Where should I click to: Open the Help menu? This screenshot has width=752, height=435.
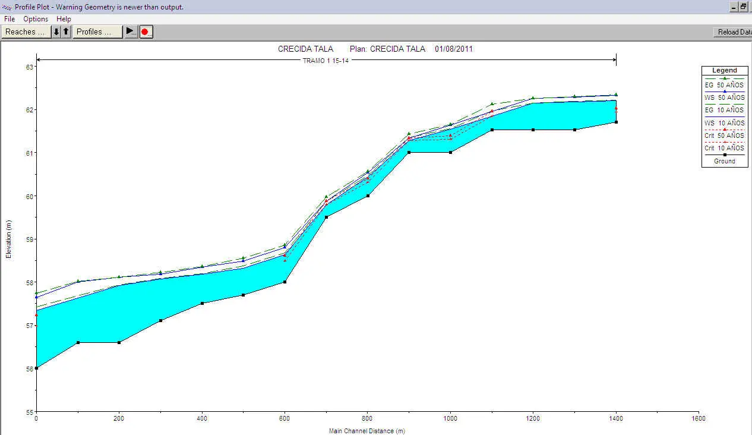pos(64,19)
